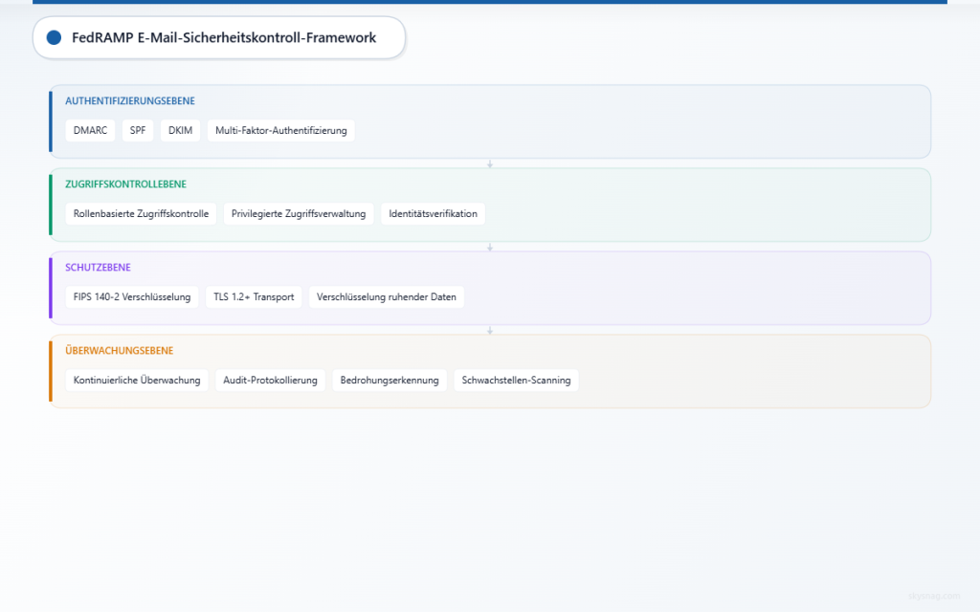Open the Multi-Faktor-Authentifizierung control

pyautogui.click(x=280, y=130)
